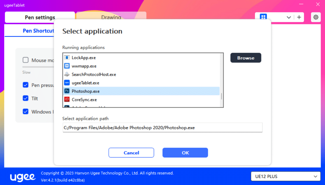The width and height of the screenshot is (325, 185).
Task: Open the UE12 PLUS device dropdown
Action: (x=285, y=176)
